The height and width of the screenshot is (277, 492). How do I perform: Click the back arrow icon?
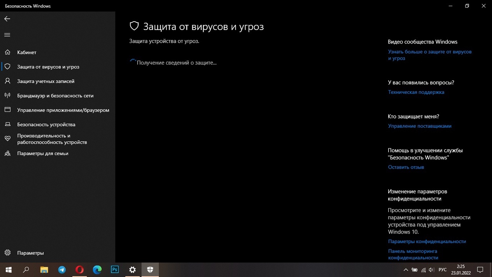7,19
